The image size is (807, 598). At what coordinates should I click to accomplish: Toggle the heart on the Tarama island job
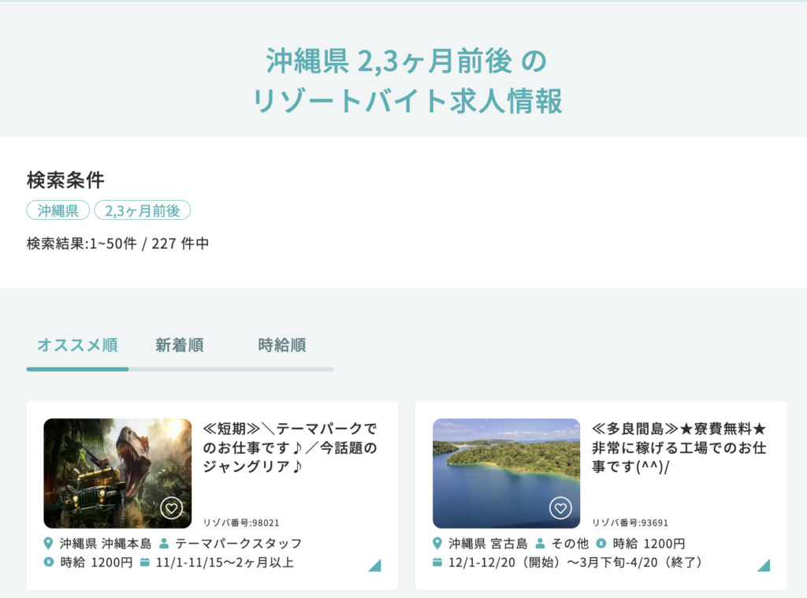tap(560, 508)
